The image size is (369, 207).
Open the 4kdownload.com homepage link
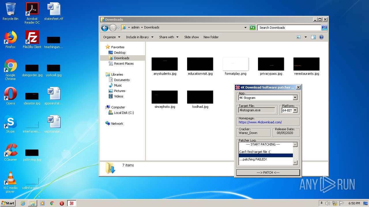pyautogui.click(x=260, y=122)
